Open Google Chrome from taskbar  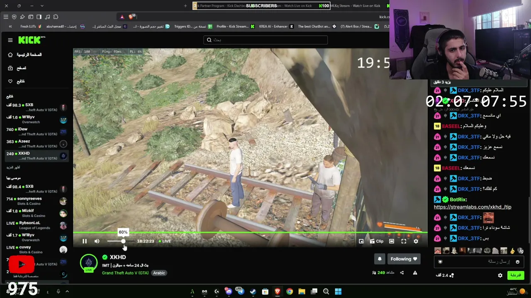[x=290, y=292]
